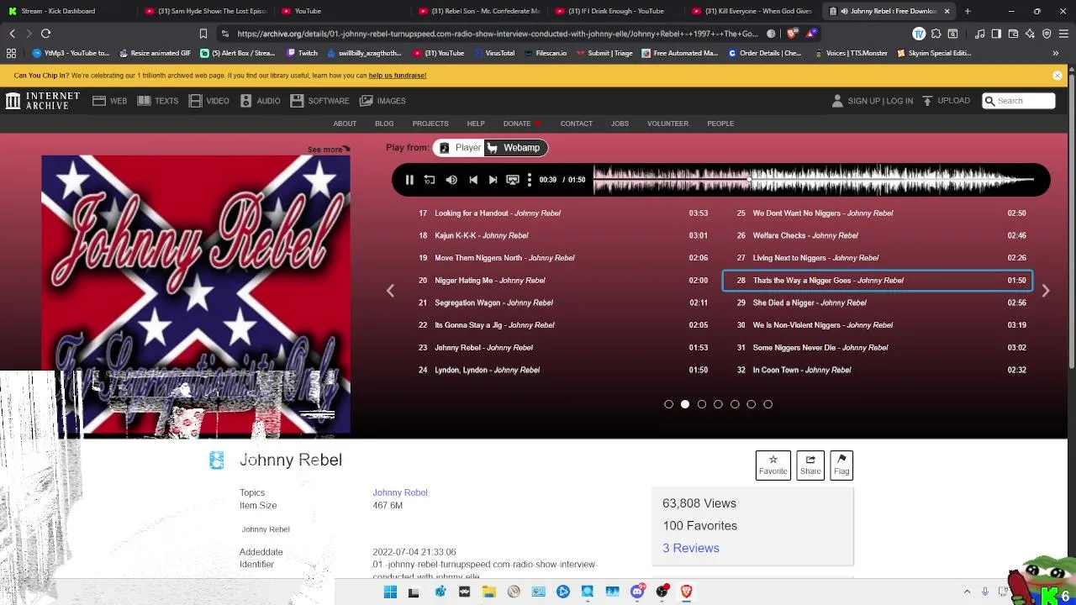The height and width of the screenshot is (605, 1076).
Task: Skip to previous track in player
Action: (473, 180)
